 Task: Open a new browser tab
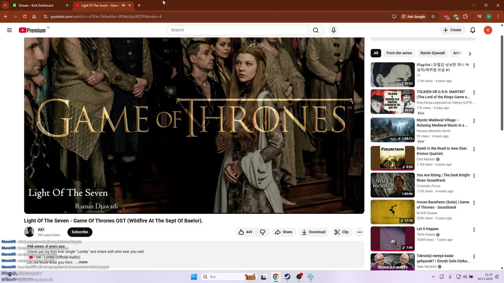coord(139,6)
